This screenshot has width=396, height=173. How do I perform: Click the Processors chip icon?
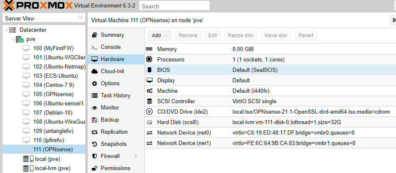click(x=149, y=60)
